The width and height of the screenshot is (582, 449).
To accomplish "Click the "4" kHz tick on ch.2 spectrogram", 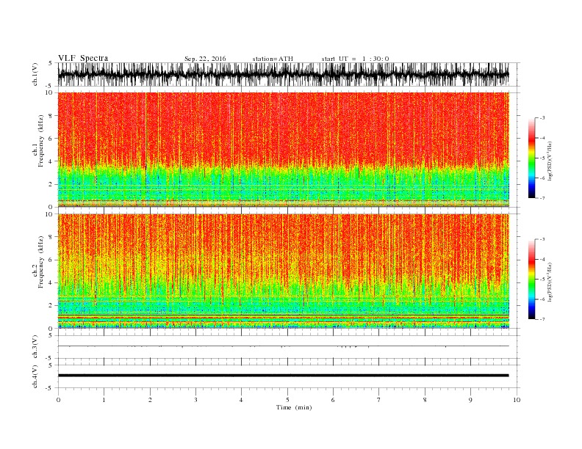I will click(x=51, y=282).
